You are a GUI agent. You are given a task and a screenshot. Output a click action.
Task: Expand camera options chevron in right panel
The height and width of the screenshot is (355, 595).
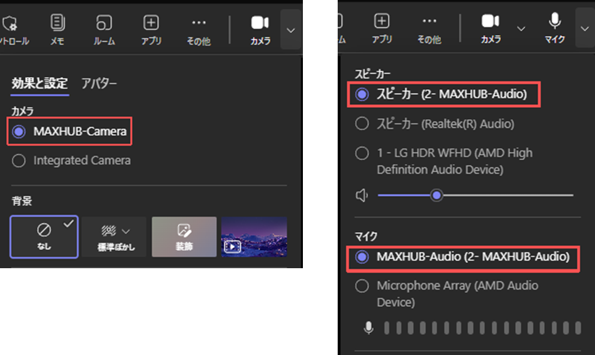click(x=521, y=29)
